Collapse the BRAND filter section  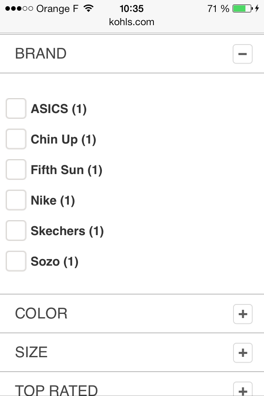tap(242, 54)
